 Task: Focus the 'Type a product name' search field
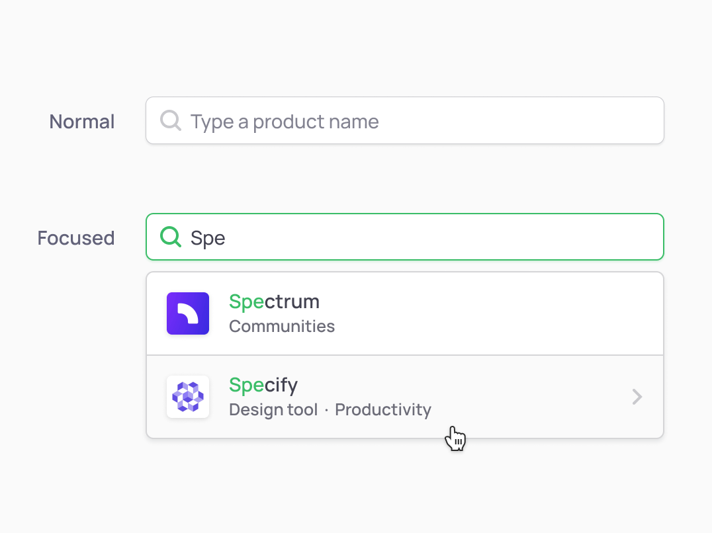[x=405, y=120]
